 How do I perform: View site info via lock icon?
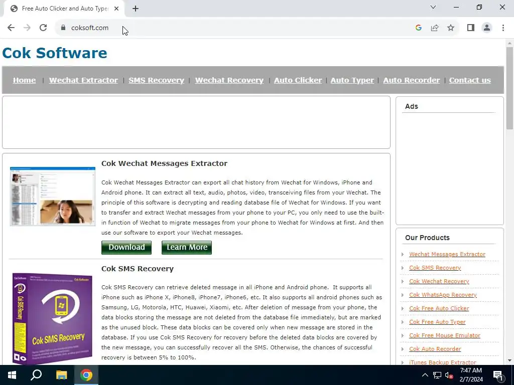[63, 28]
